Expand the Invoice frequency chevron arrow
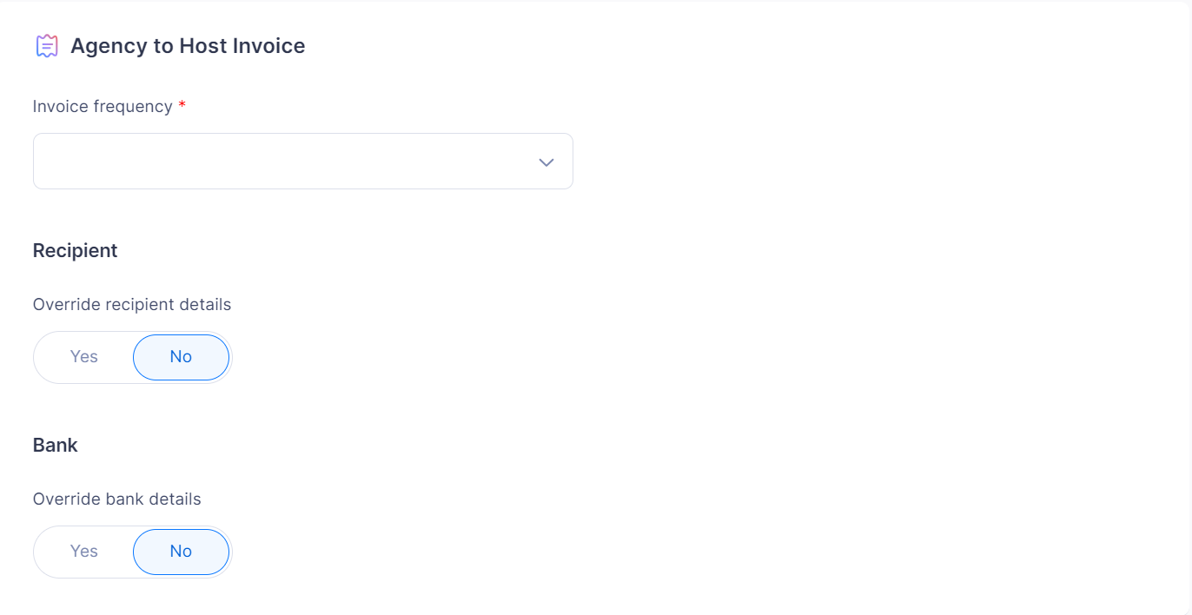 [x=546, y=162]
